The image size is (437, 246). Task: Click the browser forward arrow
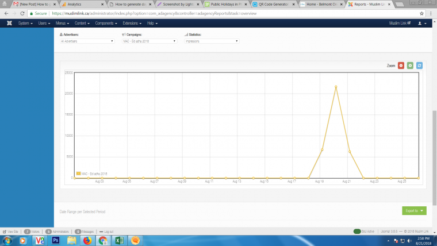pyautogui.click(x=14, y=13)
